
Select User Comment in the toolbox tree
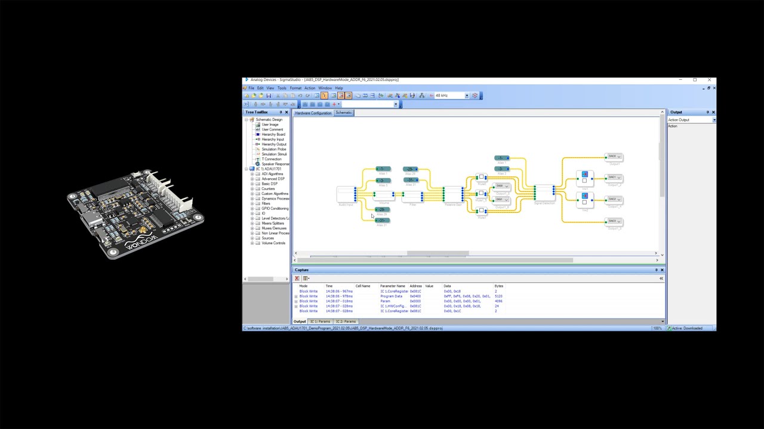[272, 129]
